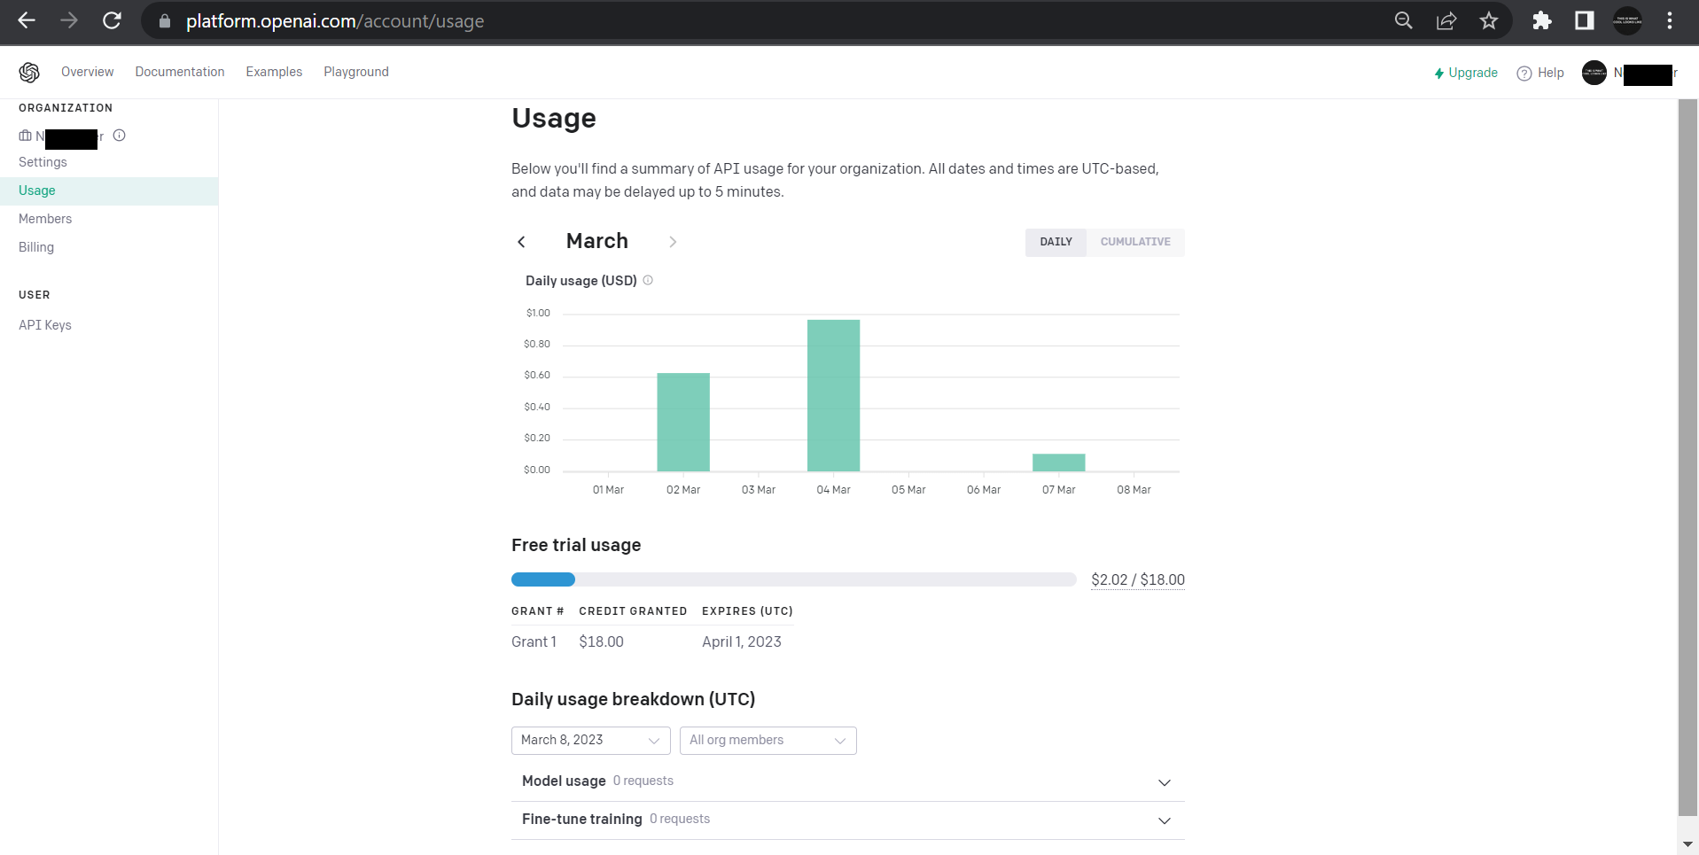Open the Help menu
Image resolution: width=1699 pixels, height=855 pixels.
1540,73
